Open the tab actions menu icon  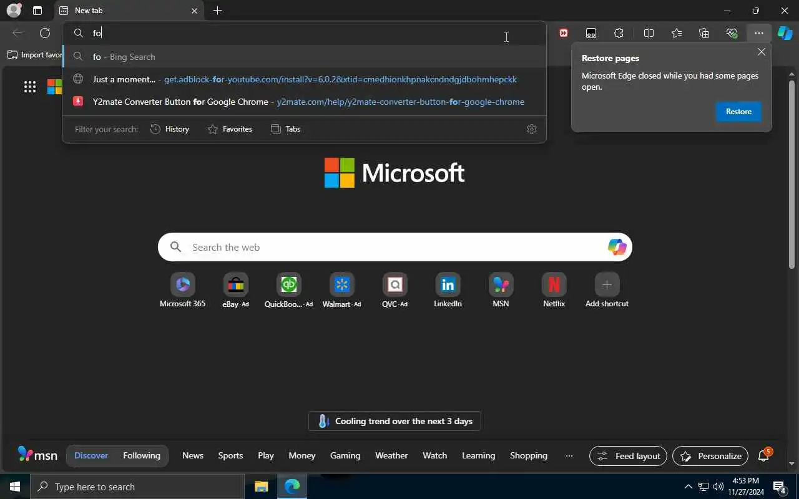click(37, 11)
